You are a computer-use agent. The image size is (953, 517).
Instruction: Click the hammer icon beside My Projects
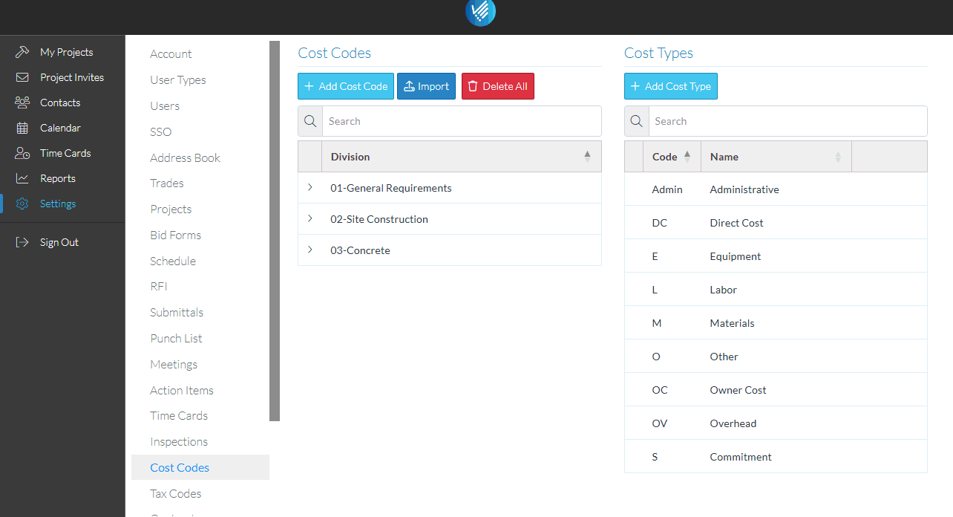(x=22, y=52)
